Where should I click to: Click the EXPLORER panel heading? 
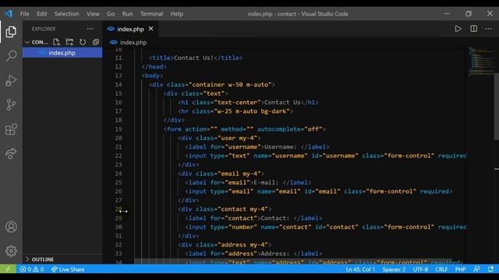click(44, 29)
